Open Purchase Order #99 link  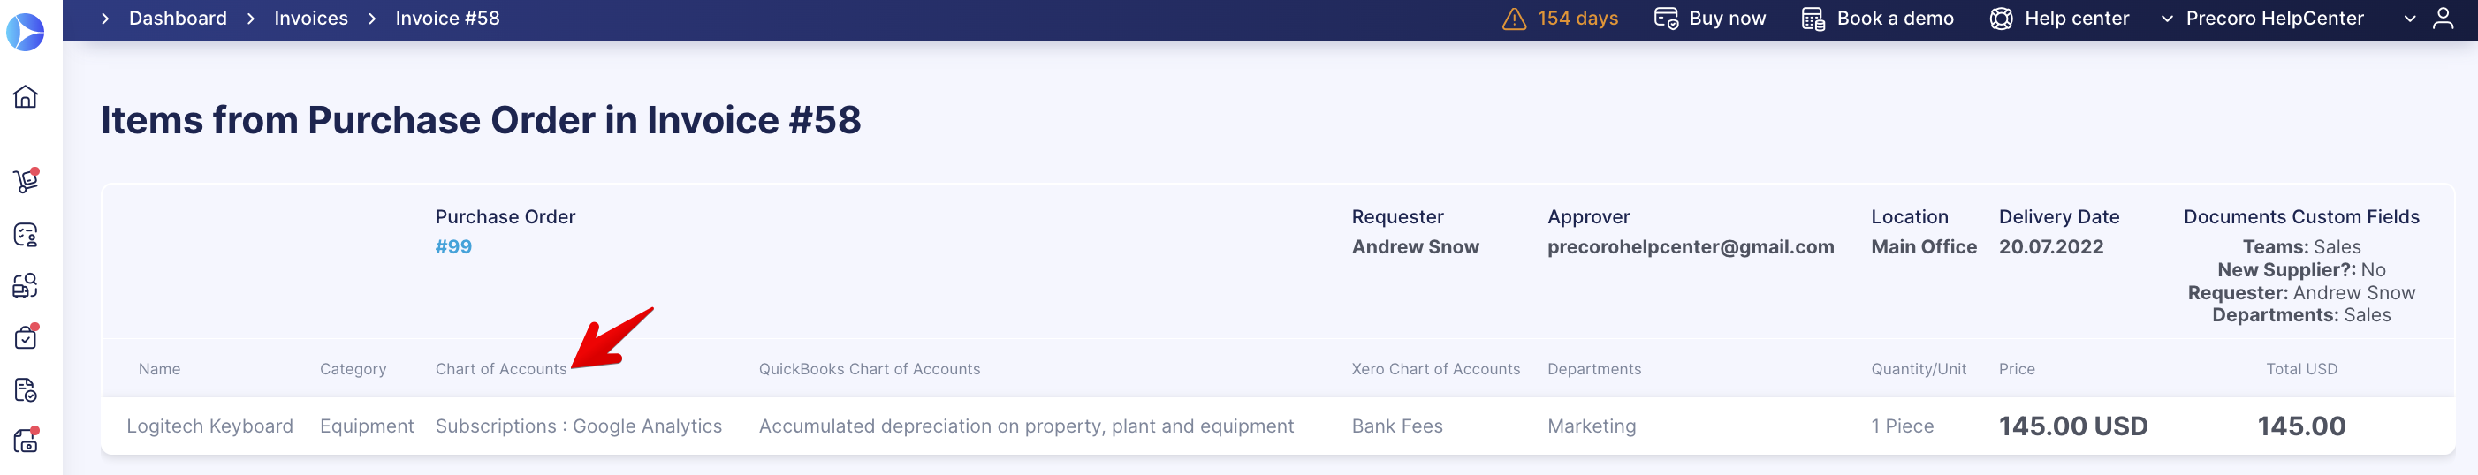click(453, 247)
